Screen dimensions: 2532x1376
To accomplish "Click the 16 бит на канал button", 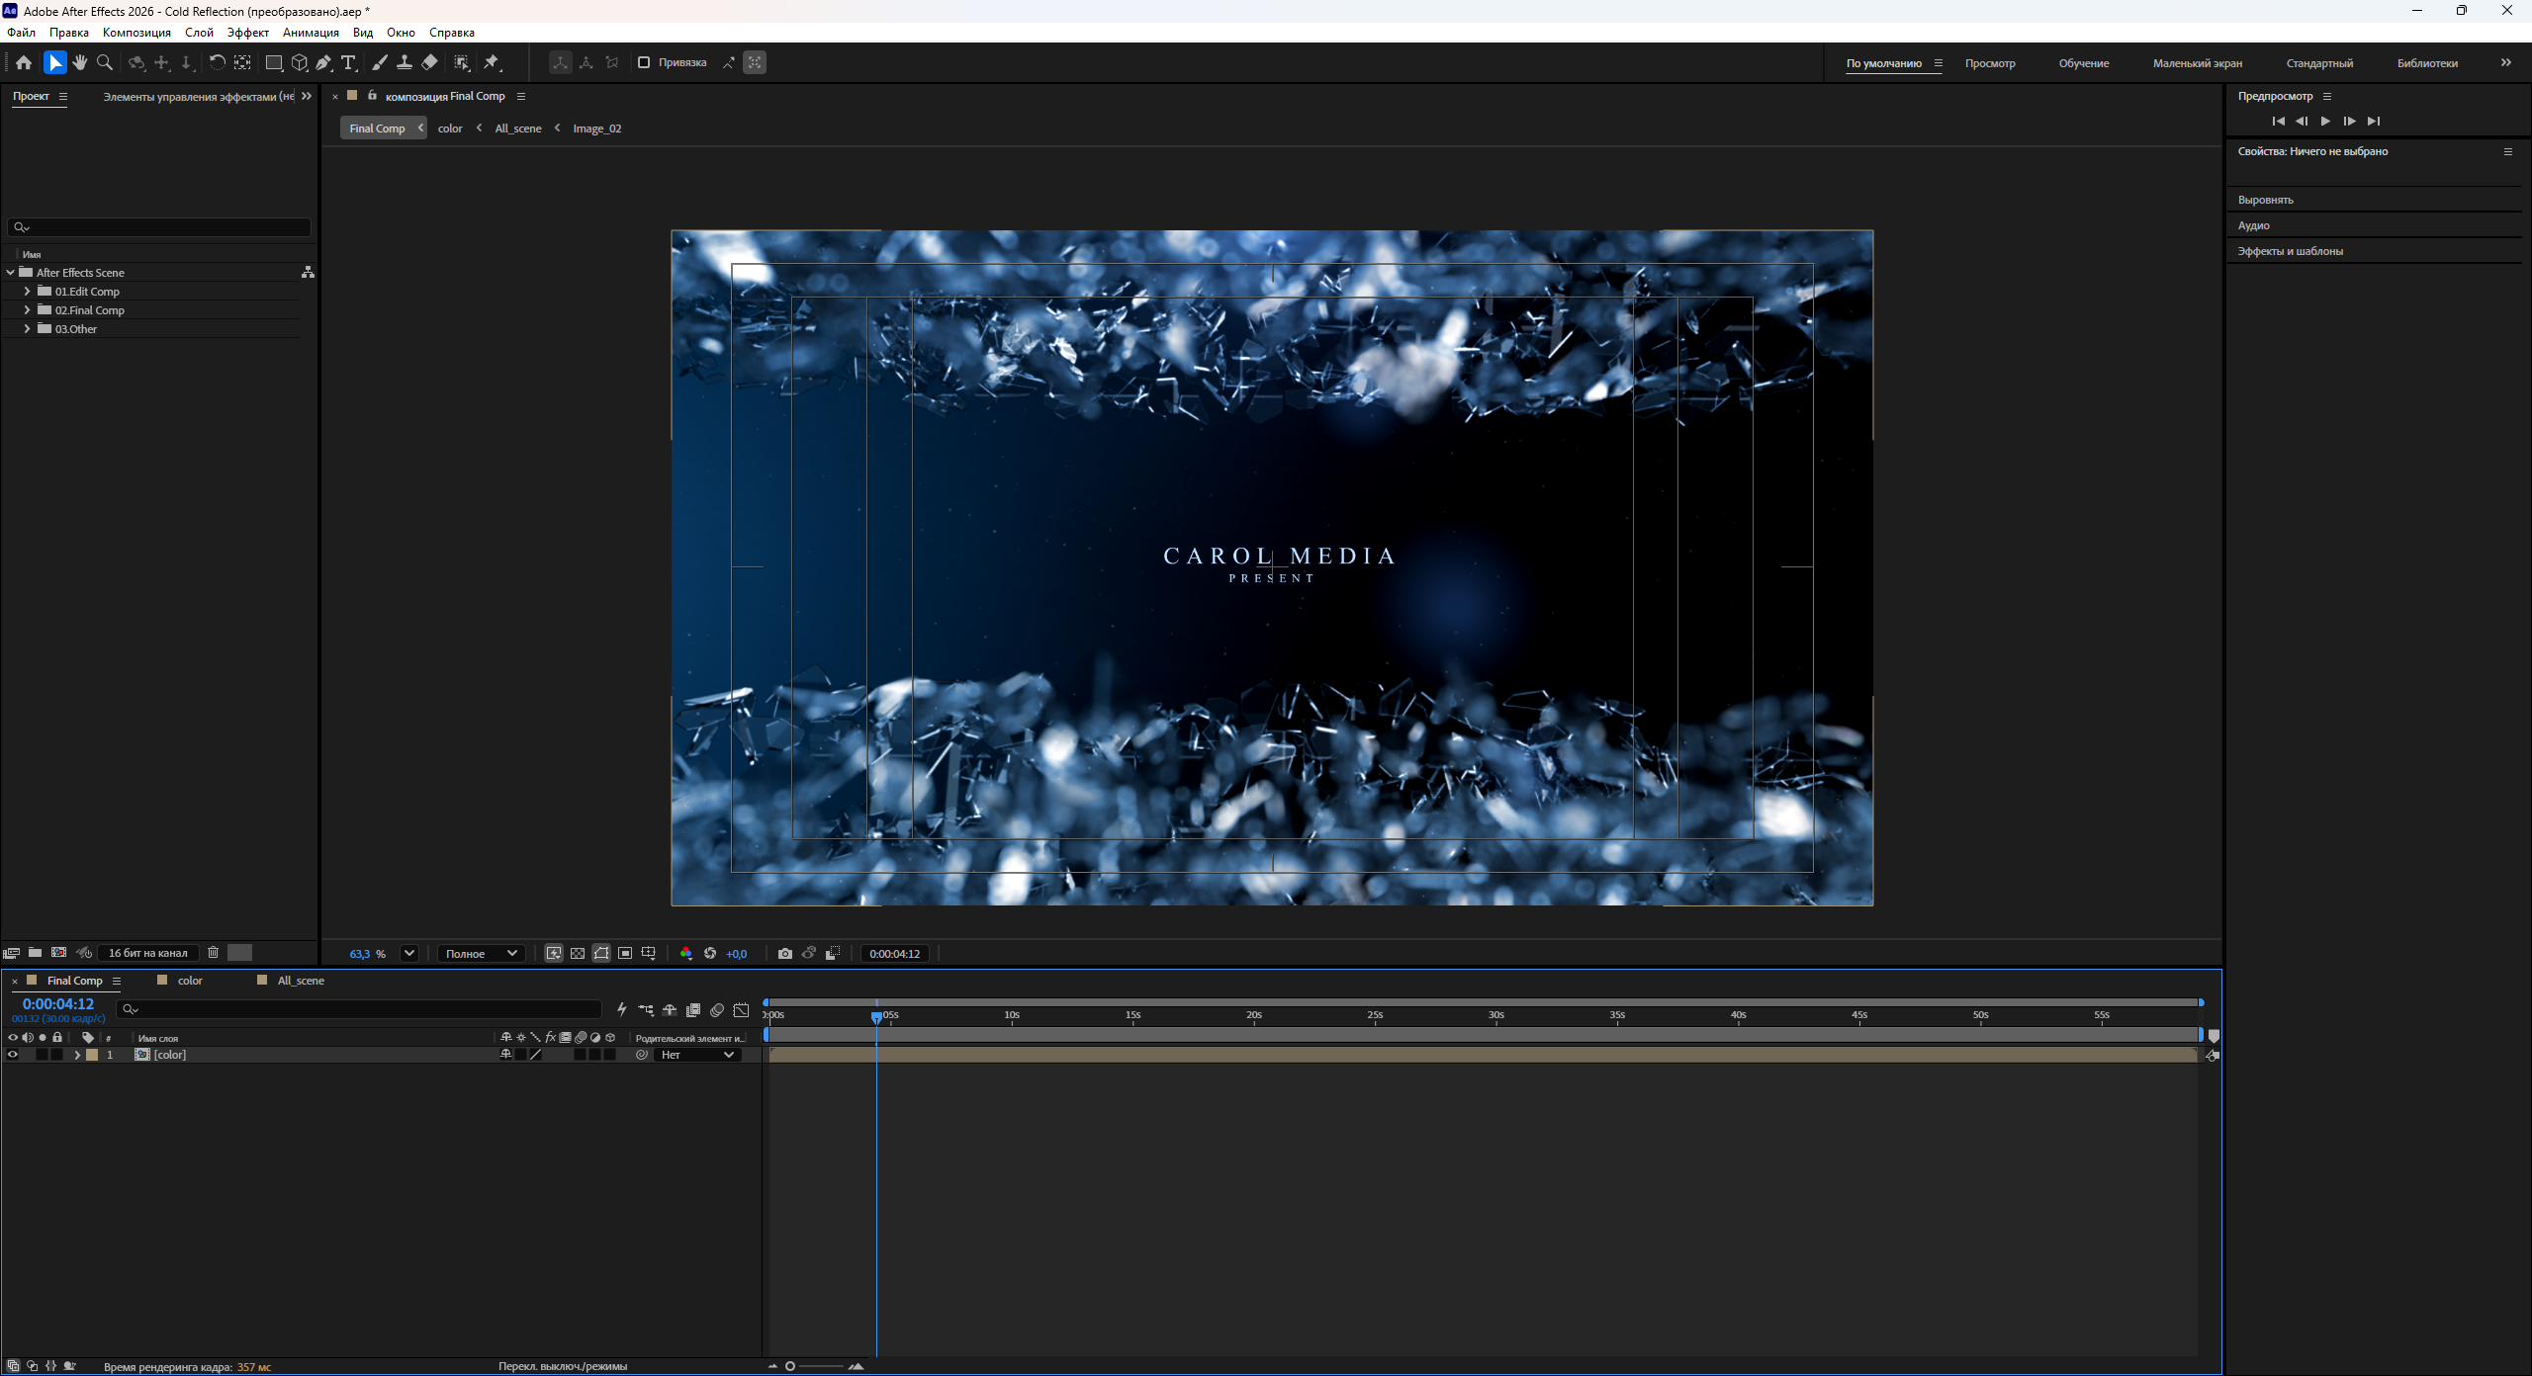I will pyautogui.click(x=147, y=953).
